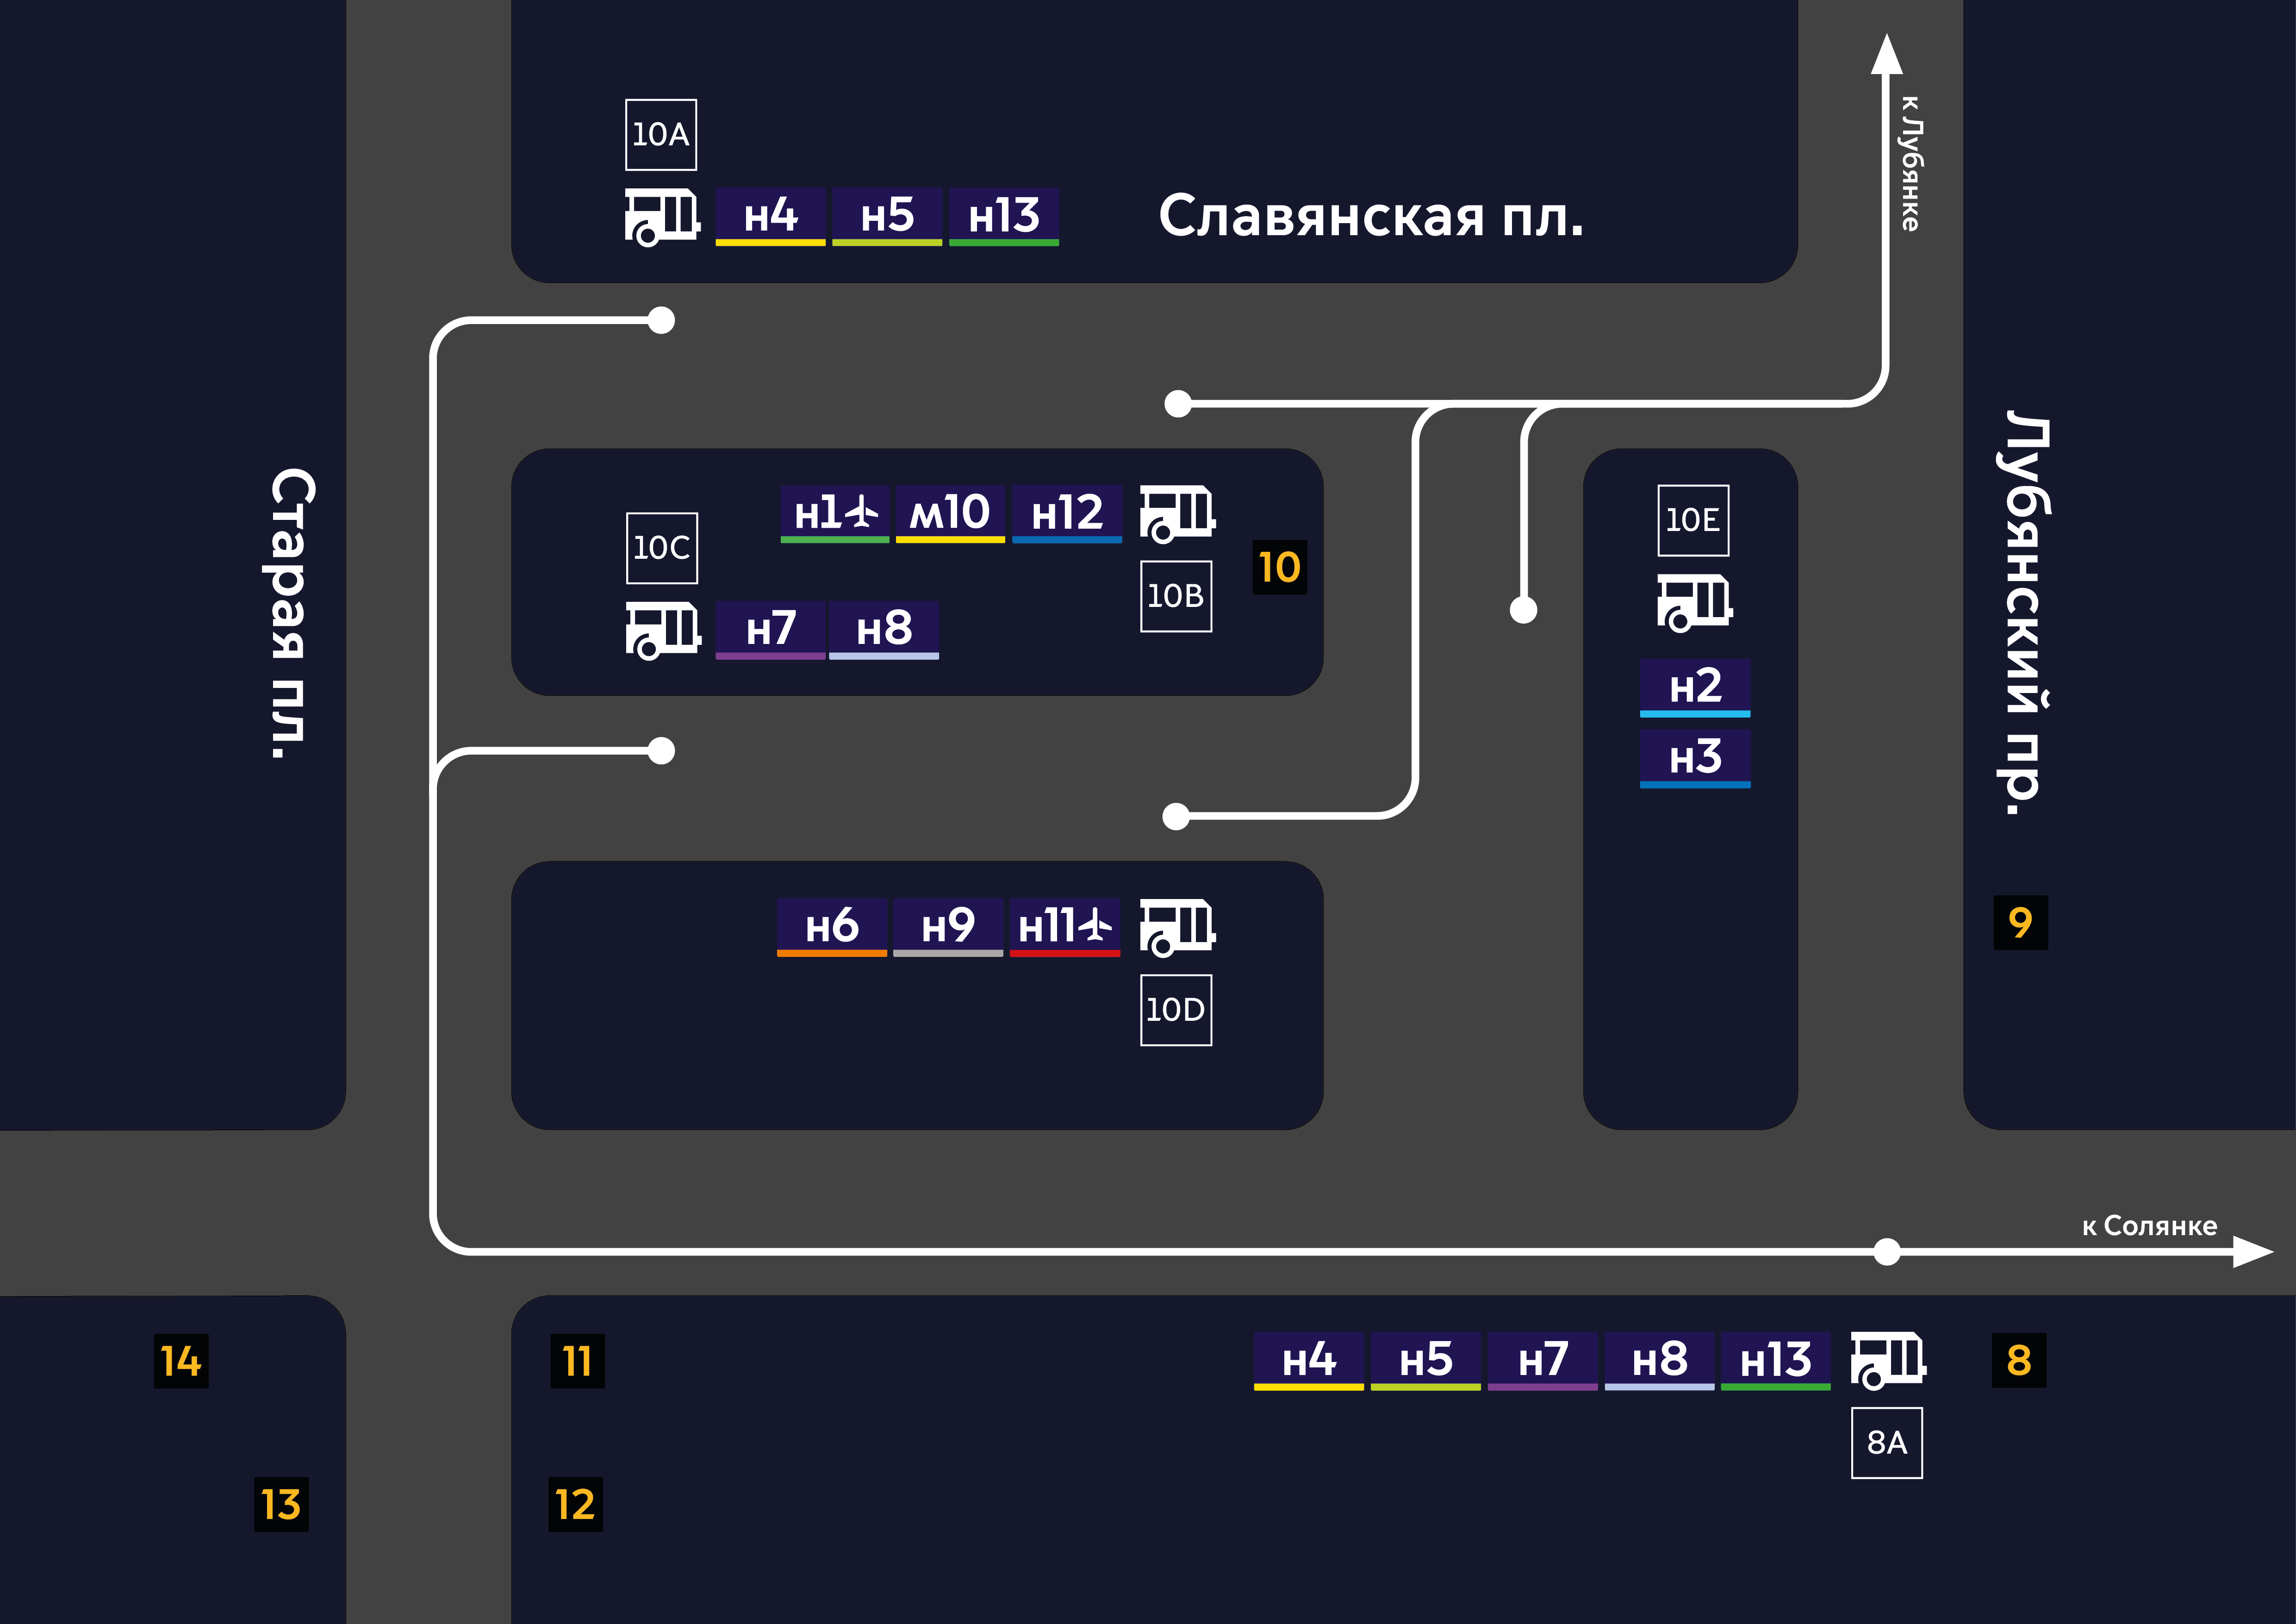Click the bus icon next to stop 8A
The image size is (2296, 1624).
coord(1888,1360)
